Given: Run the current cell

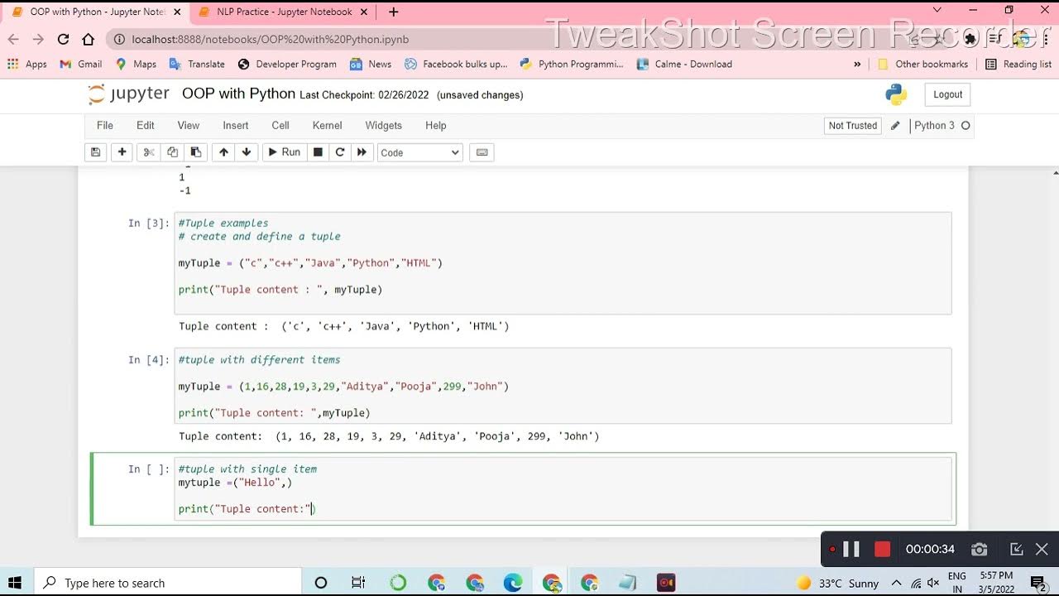Looking at the screenshot, I should coord(284,152).
